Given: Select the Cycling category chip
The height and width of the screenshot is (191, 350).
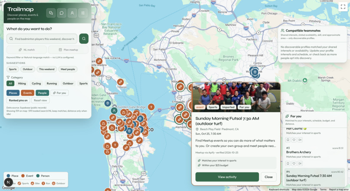Looking at the screenshot, I should (36, 84).
